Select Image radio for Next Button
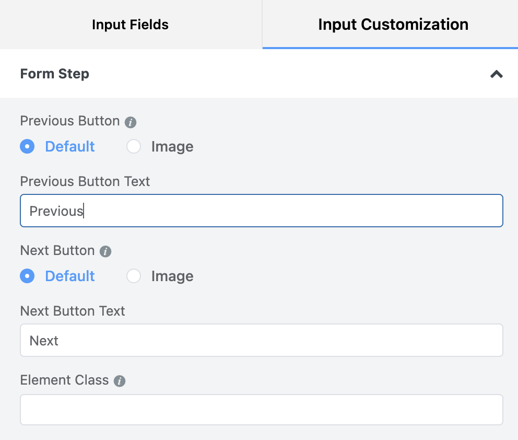518x440 pixels. (134, 276)
